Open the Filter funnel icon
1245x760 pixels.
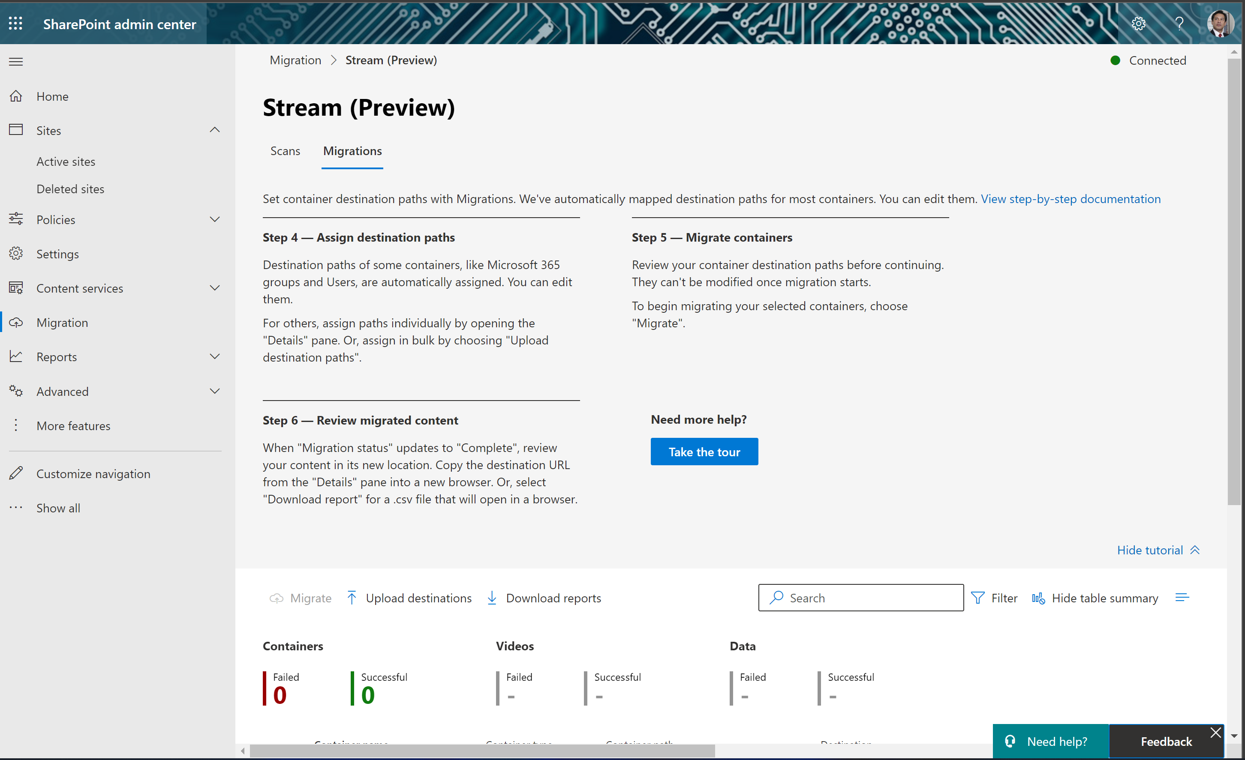(x=978, y=598)
